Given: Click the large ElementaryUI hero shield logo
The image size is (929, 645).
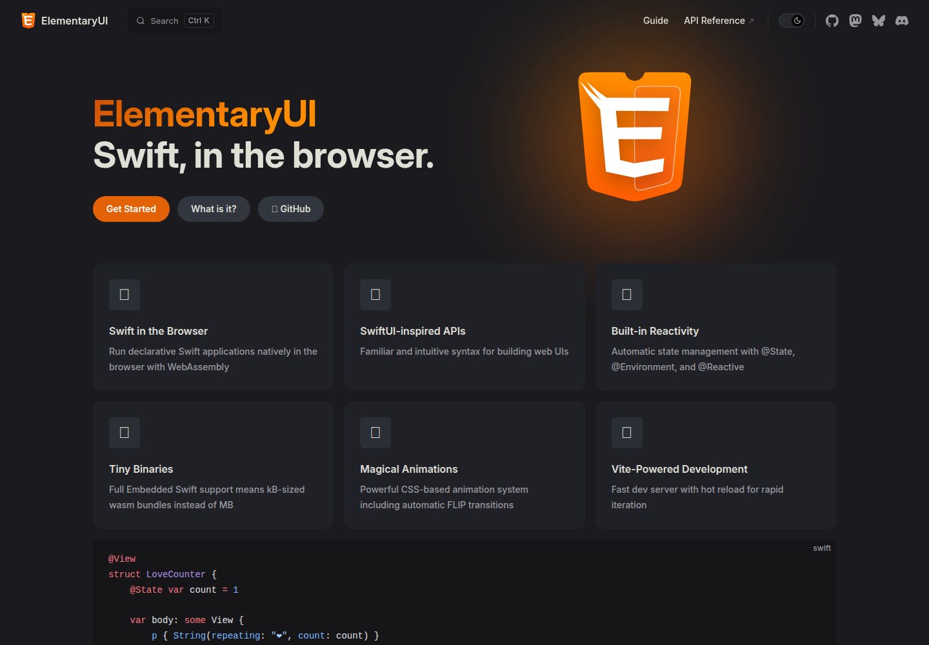Looking at the screenshot, I should (x=635, y=136).
